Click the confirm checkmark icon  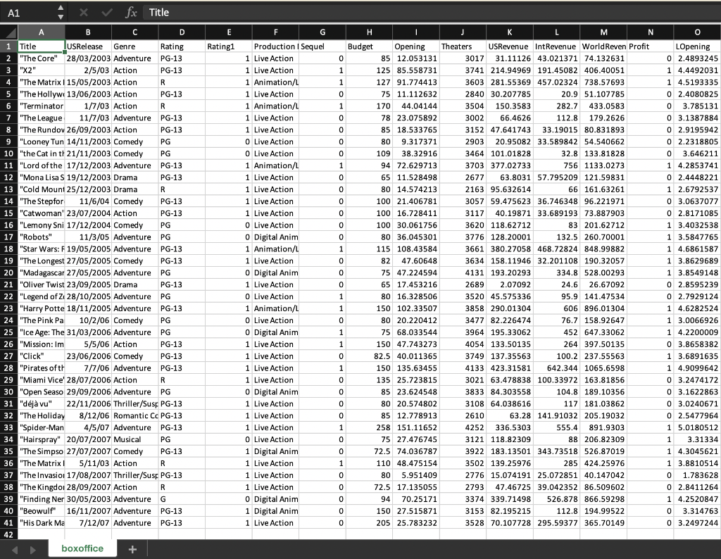point(106,12)
